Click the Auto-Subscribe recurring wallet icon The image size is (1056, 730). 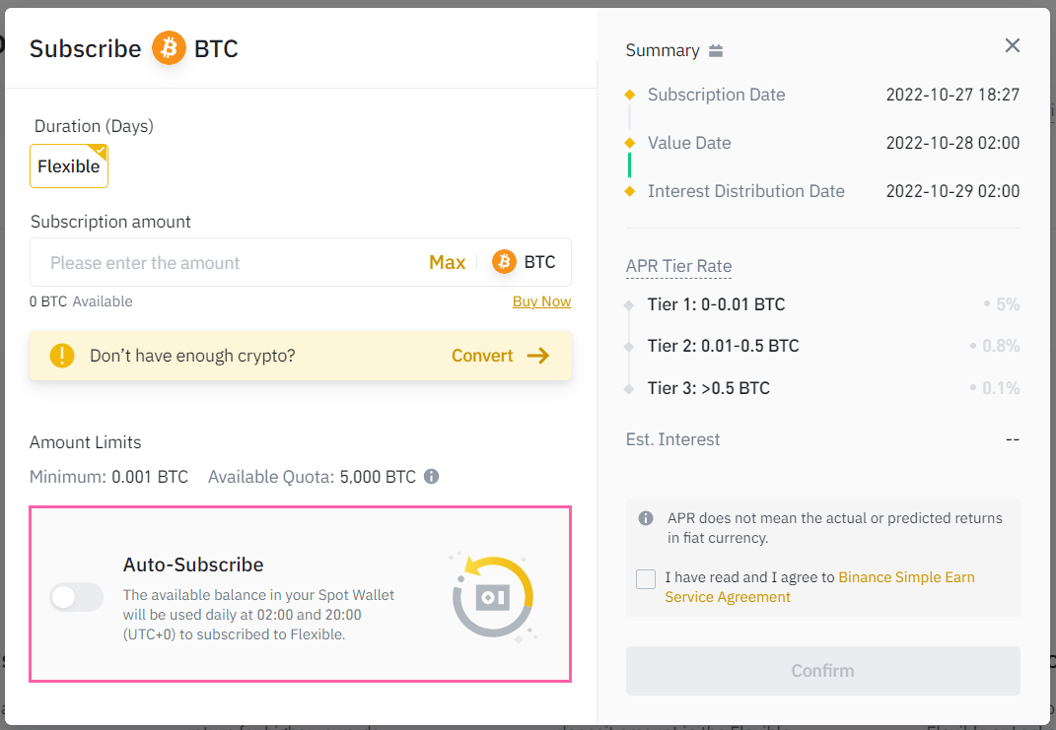[x=492, y=595]
